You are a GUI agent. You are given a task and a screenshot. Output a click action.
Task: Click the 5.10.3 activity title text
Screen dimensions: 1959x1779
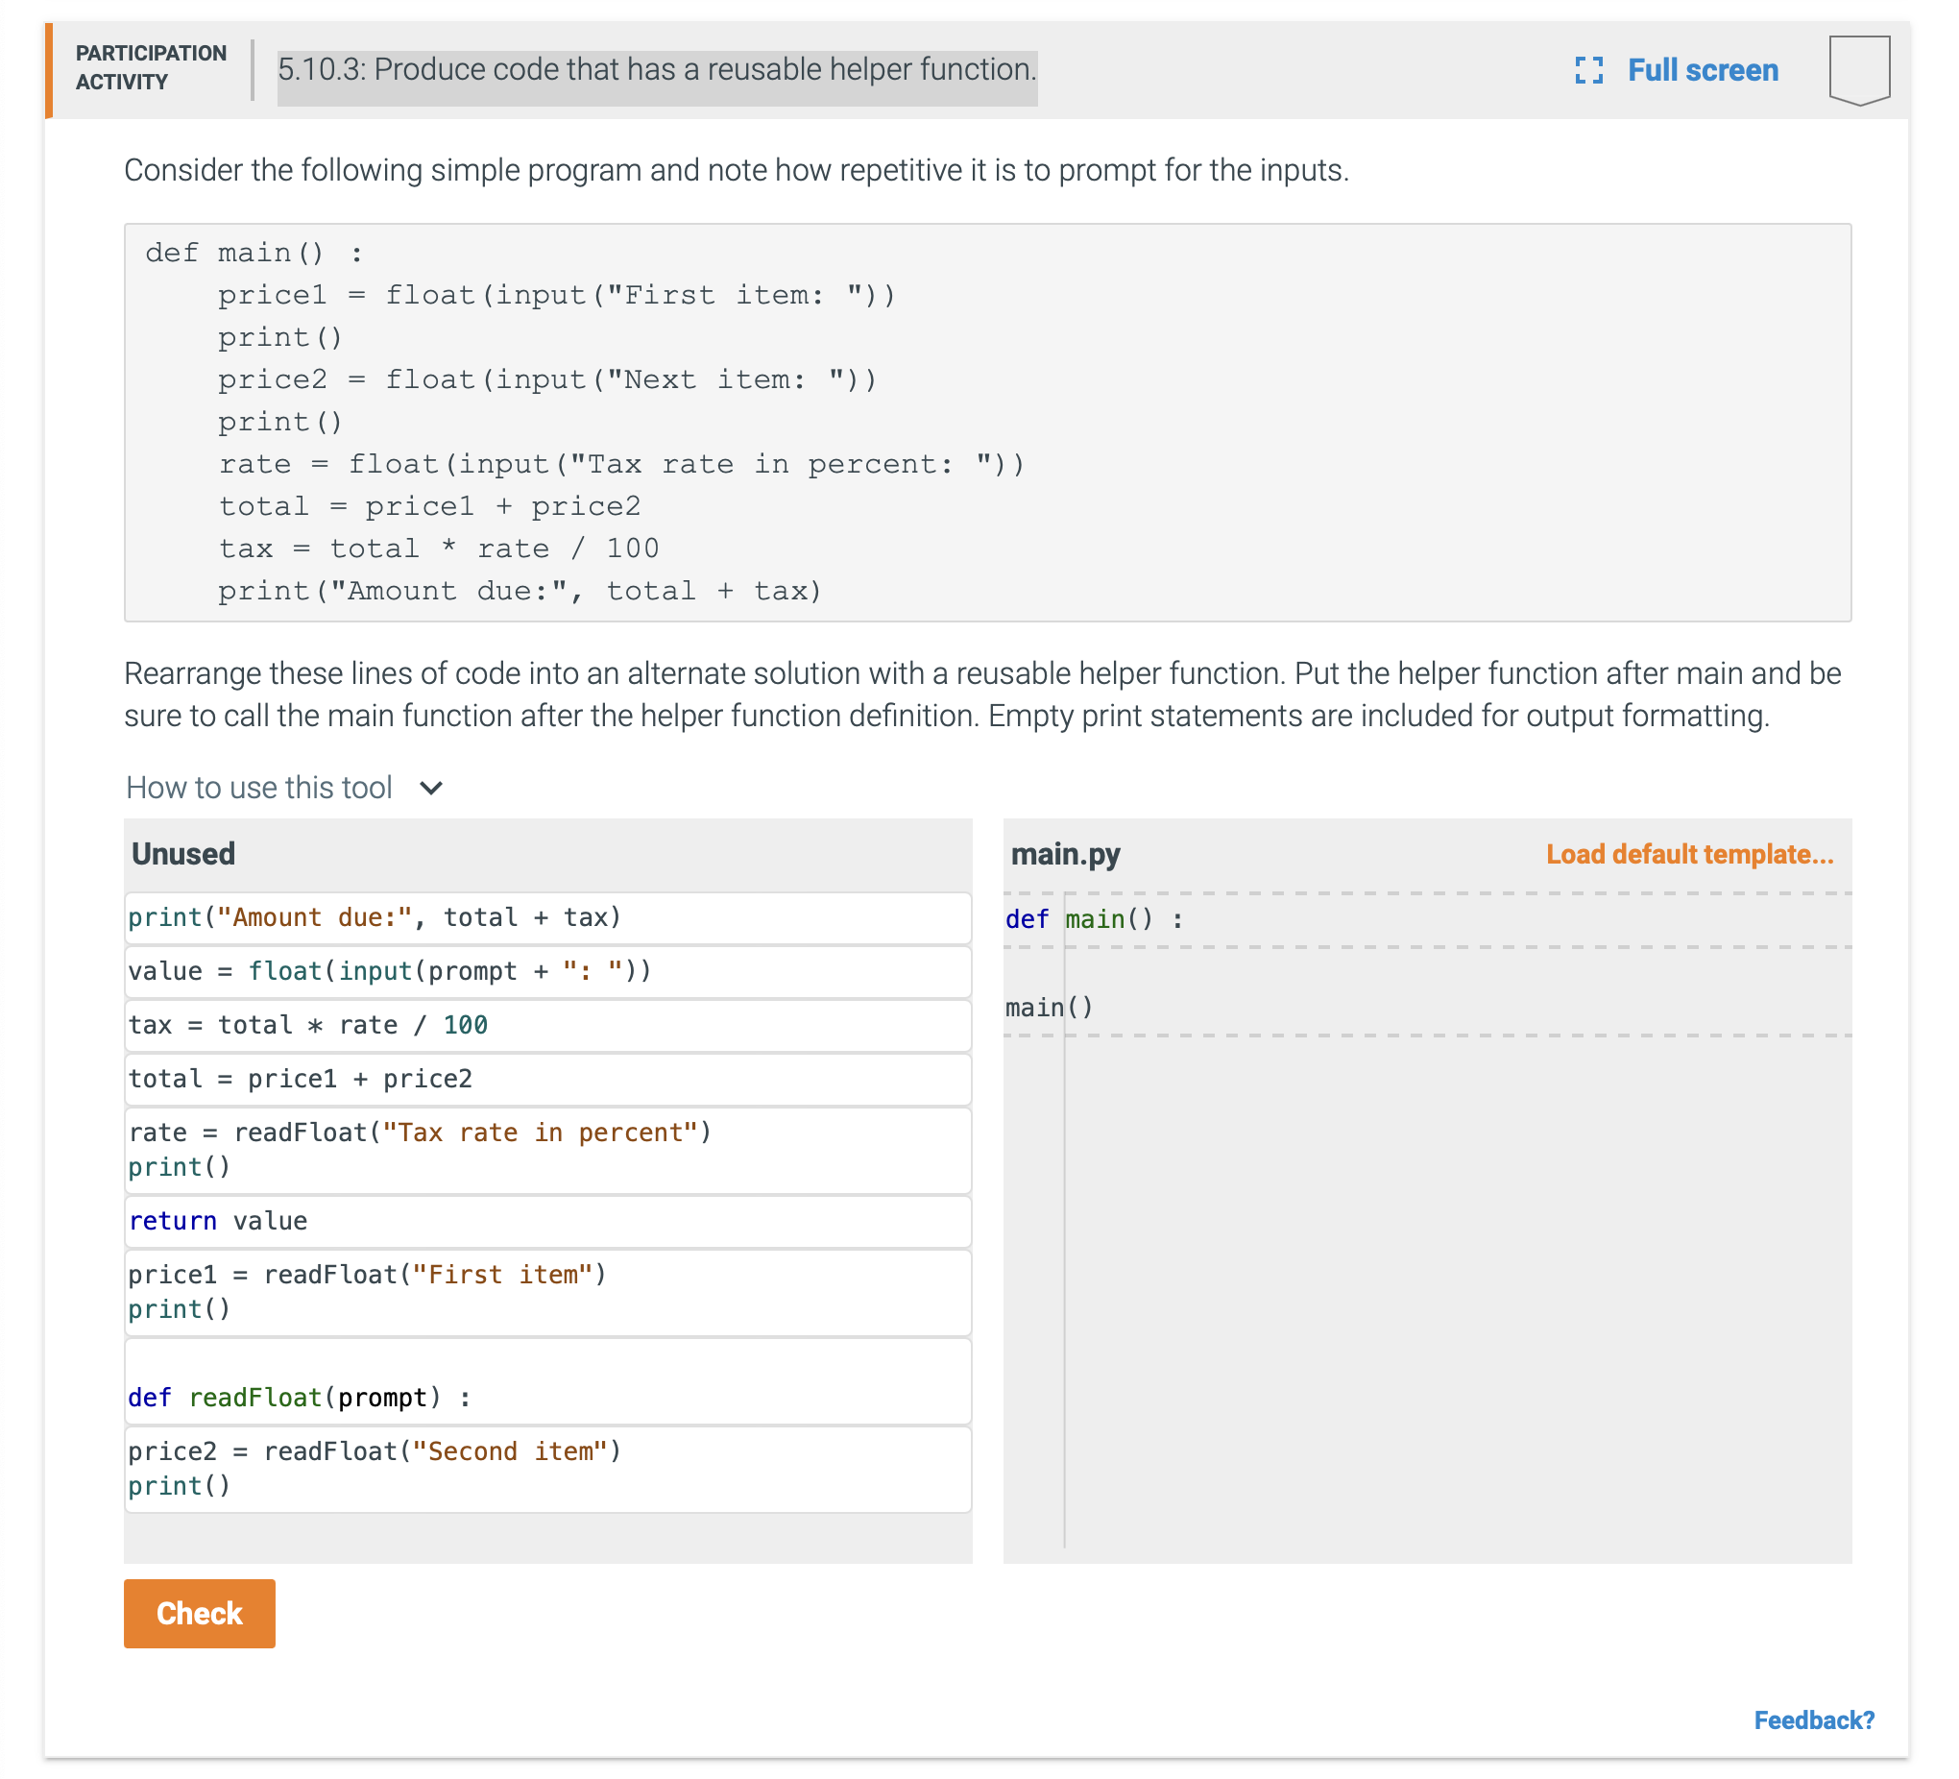tap(657, 70)
